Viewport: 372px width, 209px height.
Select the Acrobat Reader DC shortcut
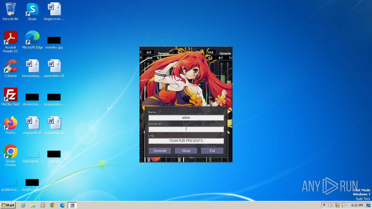(10, 42)
